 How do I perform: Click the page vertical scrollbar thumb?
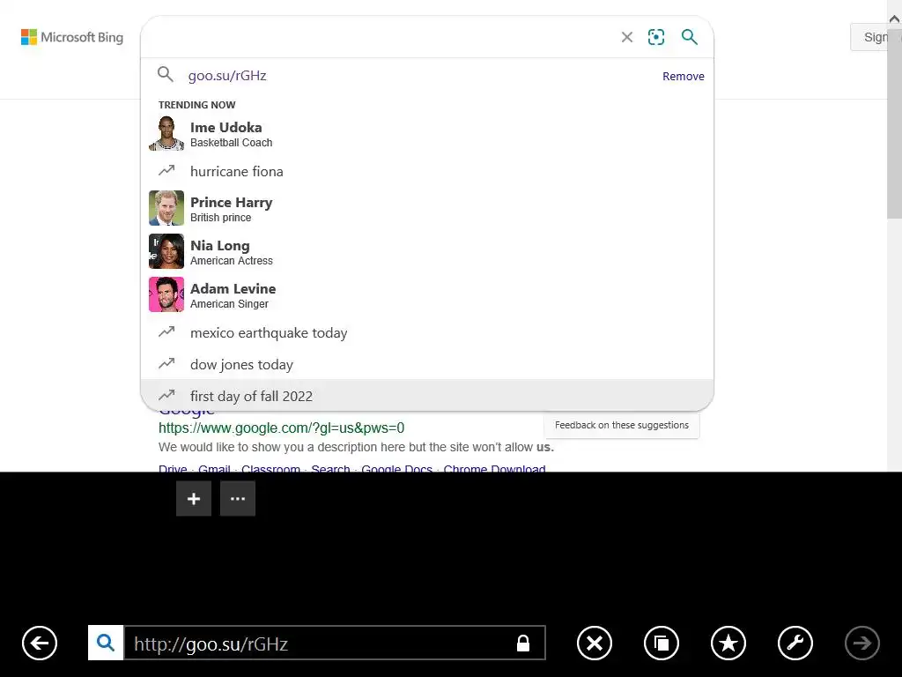tap(895, 123)
